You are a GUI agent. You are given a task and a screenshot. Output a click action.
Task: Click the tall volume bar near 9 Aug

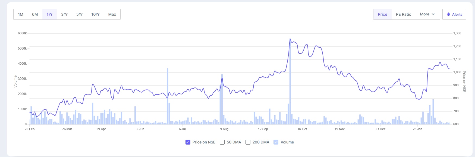click(x=222, y=100)
